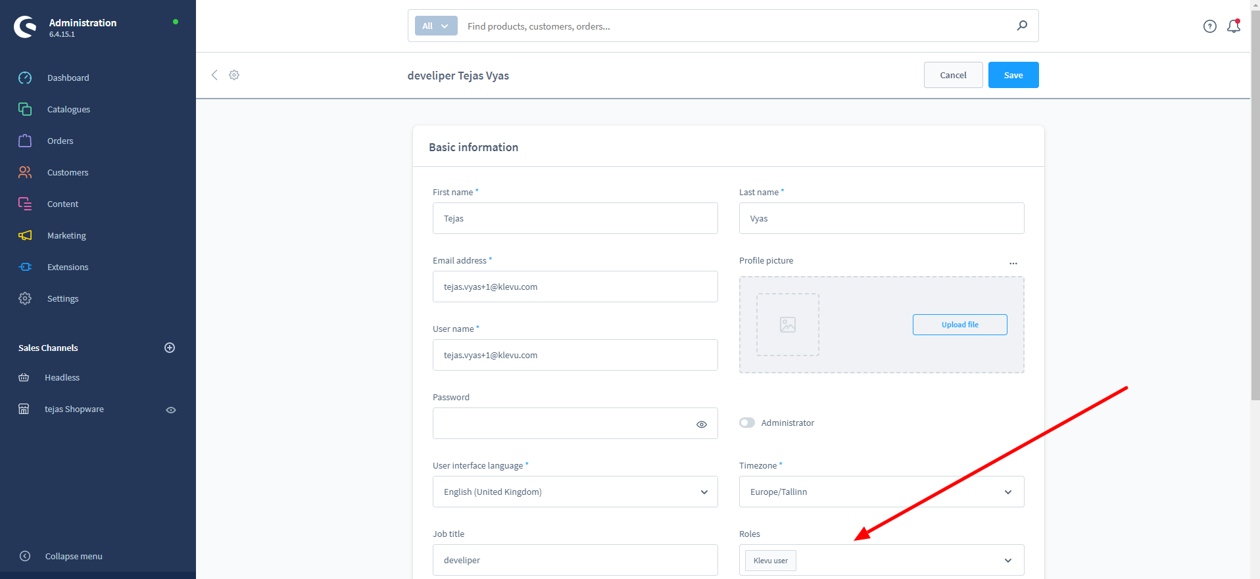Go to Catalogues in sidebar
Image resolution: width=1260 pixels, height=579 pixels.
pos(68,109)
